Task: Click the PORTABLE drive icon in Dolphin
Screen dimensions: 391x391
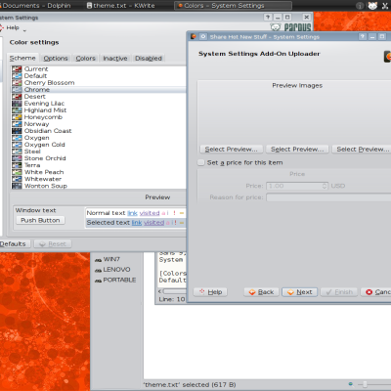Action: [98, 281]
